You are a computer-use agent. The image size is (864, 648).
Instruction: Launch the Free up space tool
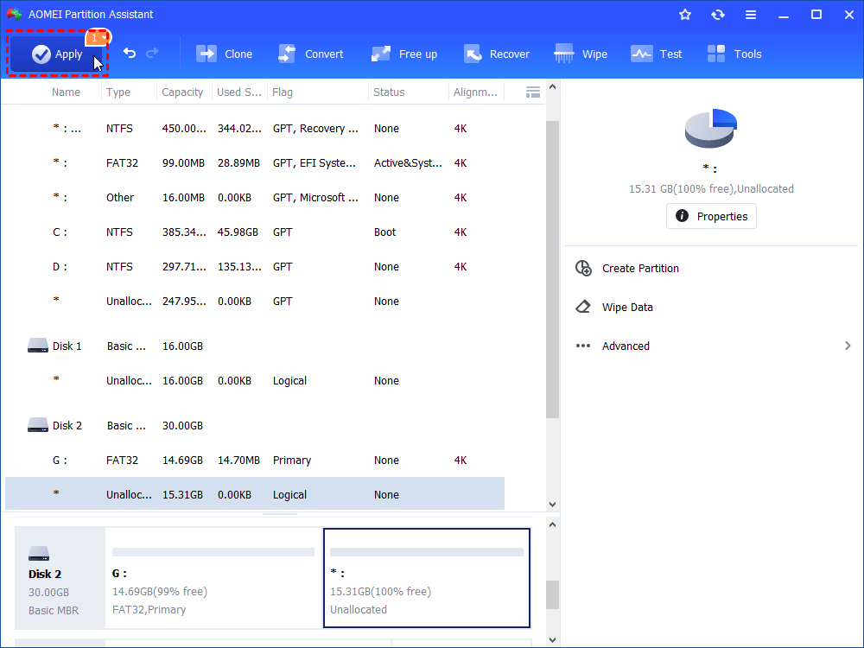click(x=403, y=54)
